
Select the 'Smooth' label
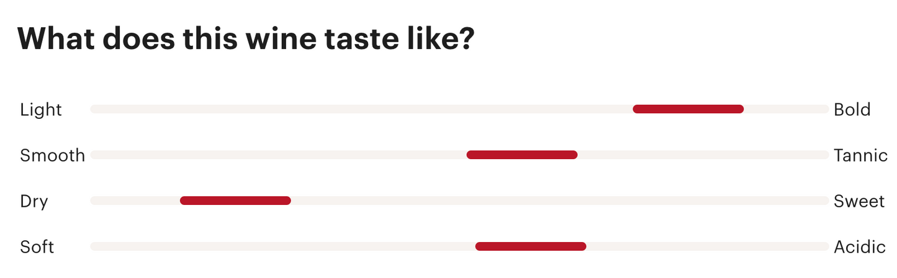53,155
